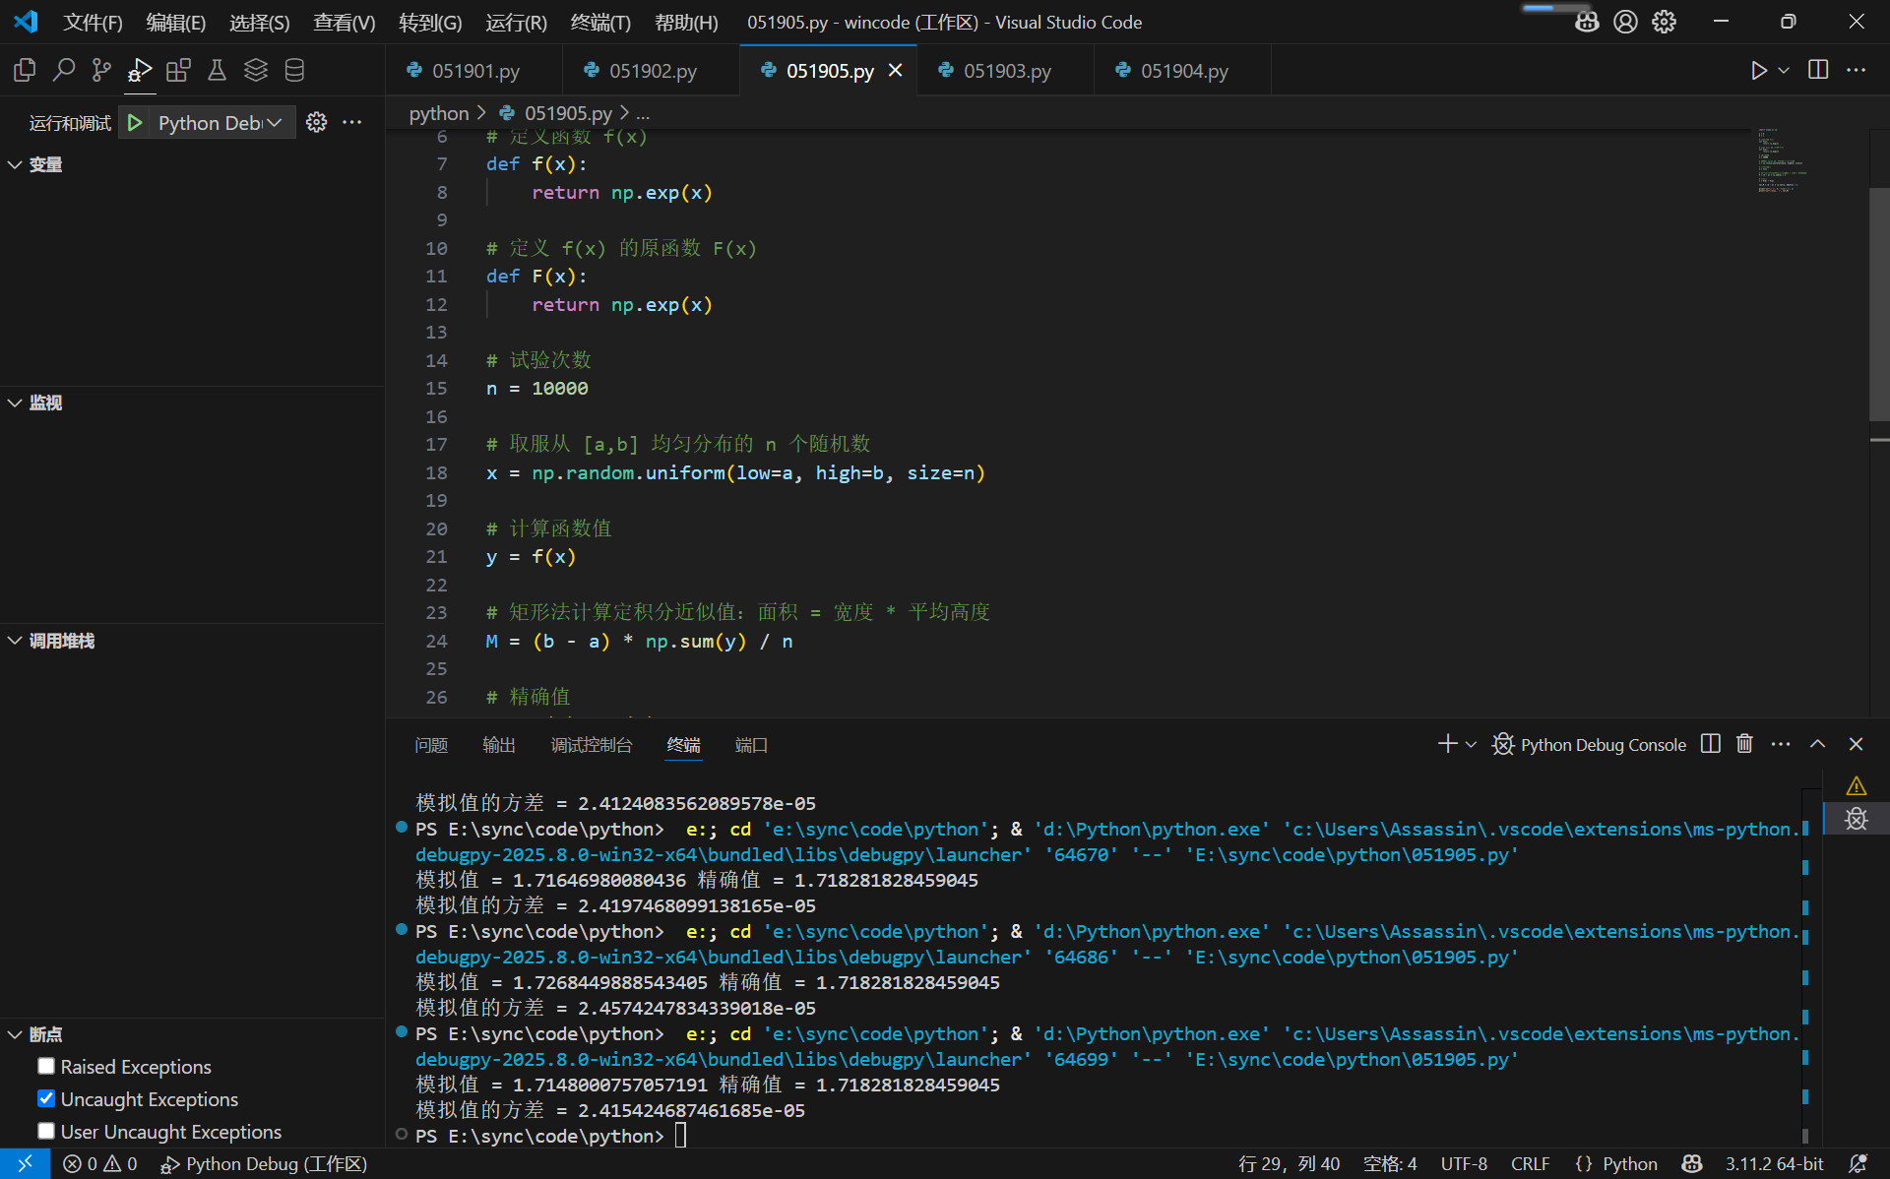Open the new terminal launch profile dropdown arrow
This screenshot has width=1890, height=1179.
[1471, 745]
